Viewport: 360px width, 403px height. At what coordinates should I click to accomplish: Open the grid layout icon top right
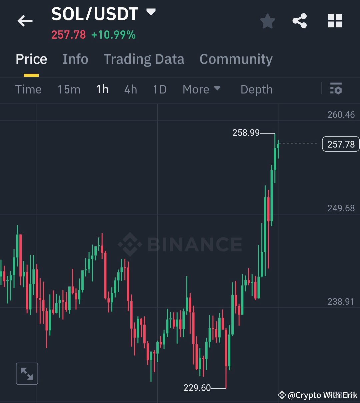[x=335, y=21]
